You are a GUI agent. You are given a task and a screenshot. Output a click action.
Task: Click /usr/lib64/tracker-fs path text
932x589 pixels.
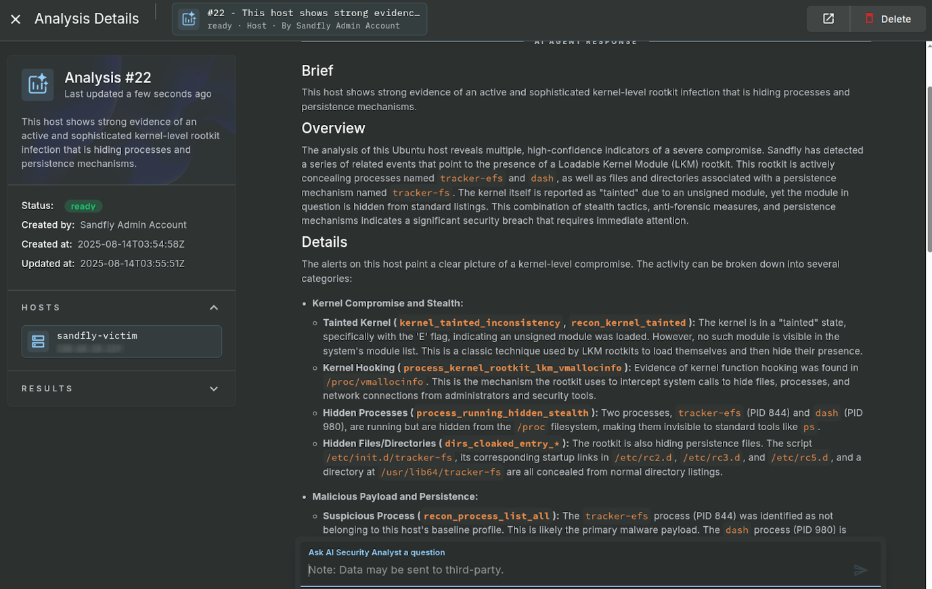(441, 472)
